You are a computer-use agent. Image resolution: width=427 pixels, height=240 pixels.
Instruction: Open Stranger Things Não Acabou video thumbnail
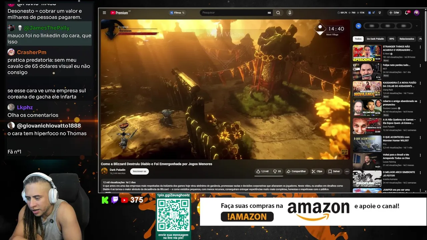[x=367, y=53]
